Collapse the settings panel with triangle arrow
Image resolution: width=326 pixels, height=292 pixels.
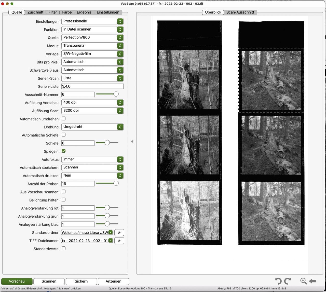click(x=132, y=141)
